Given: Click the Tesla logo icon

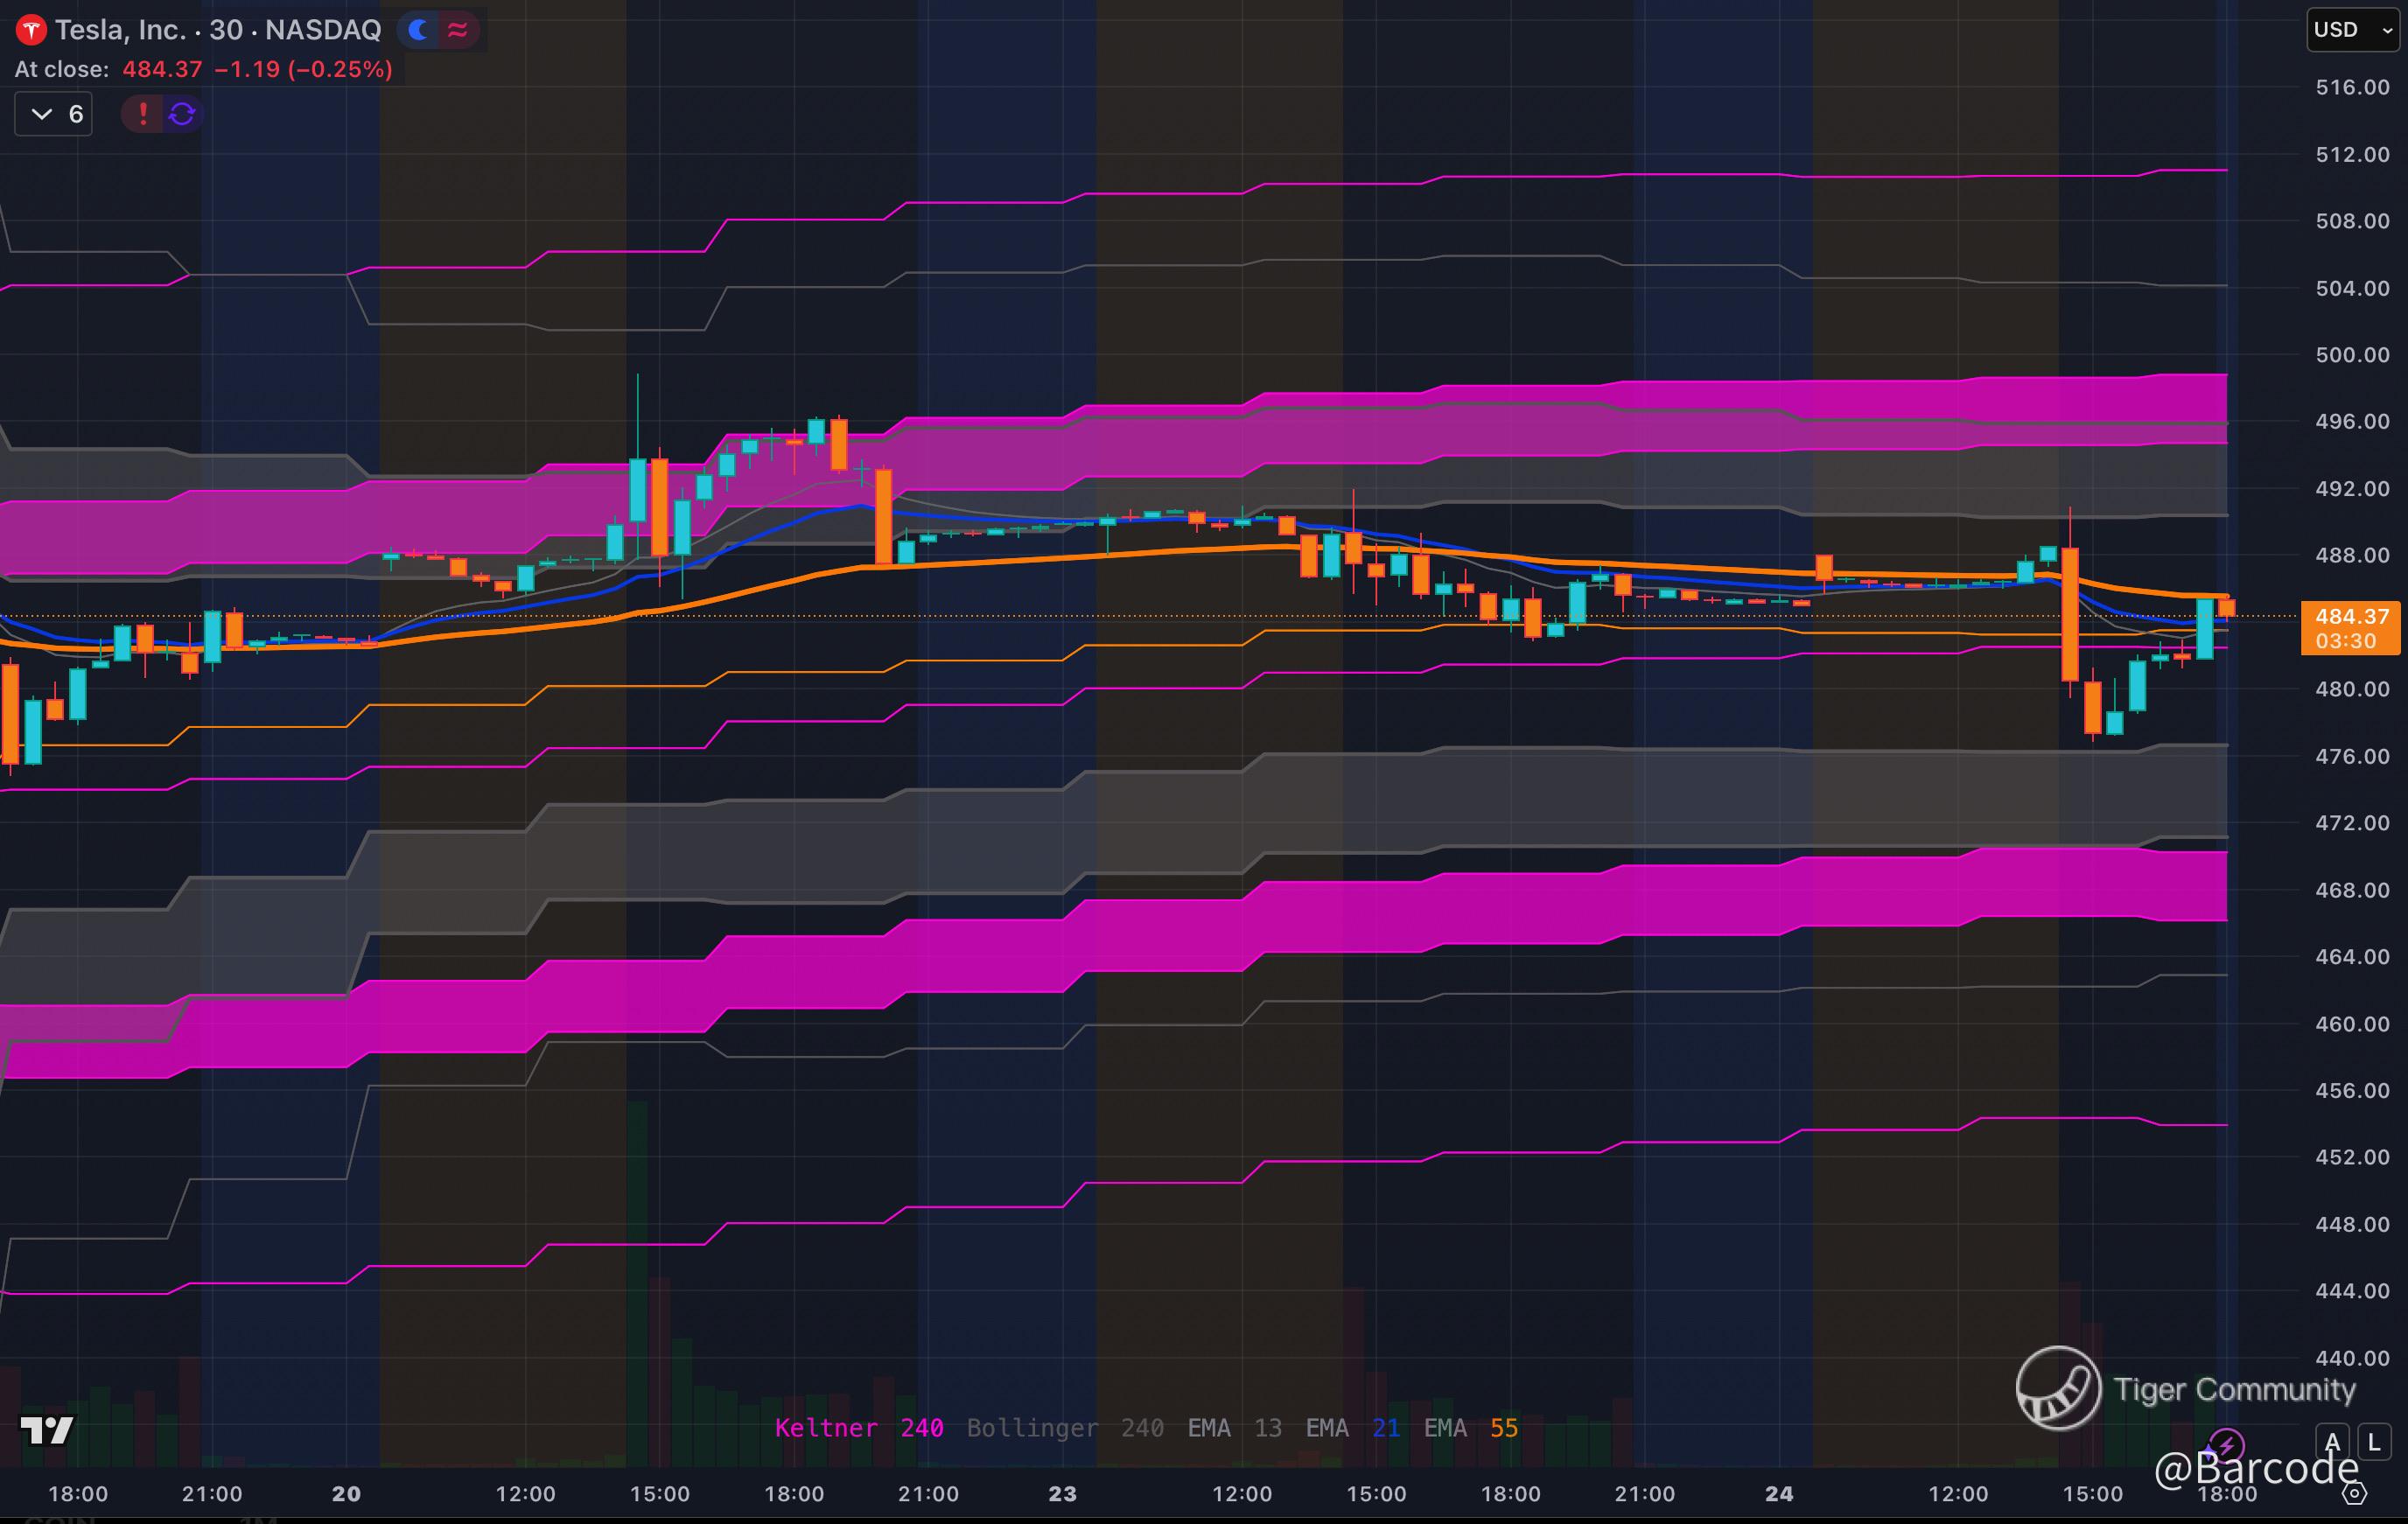Looking at the screenshot, I should (x=31, y=30).
